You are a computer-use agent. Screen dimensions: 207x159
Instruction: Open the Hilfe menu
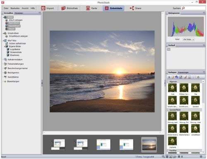33,8
